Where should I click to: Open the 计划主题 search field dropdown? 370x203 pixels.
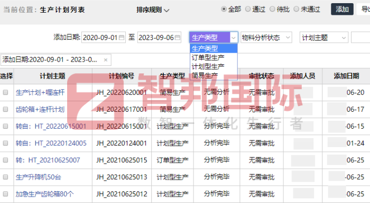323,37
